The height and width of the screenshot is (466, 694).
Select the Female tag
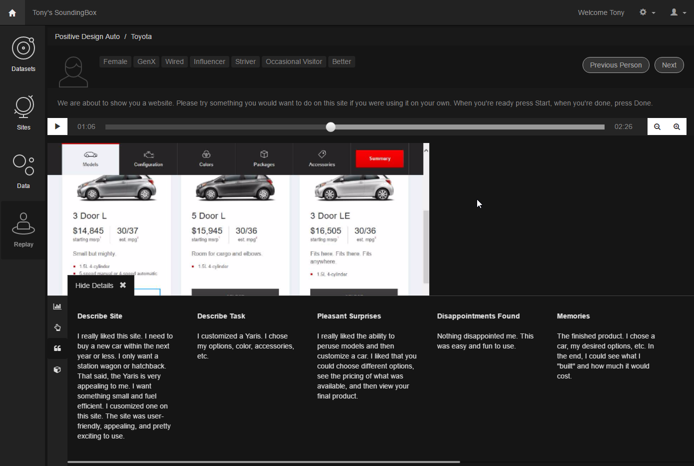[x=115, y=61]
